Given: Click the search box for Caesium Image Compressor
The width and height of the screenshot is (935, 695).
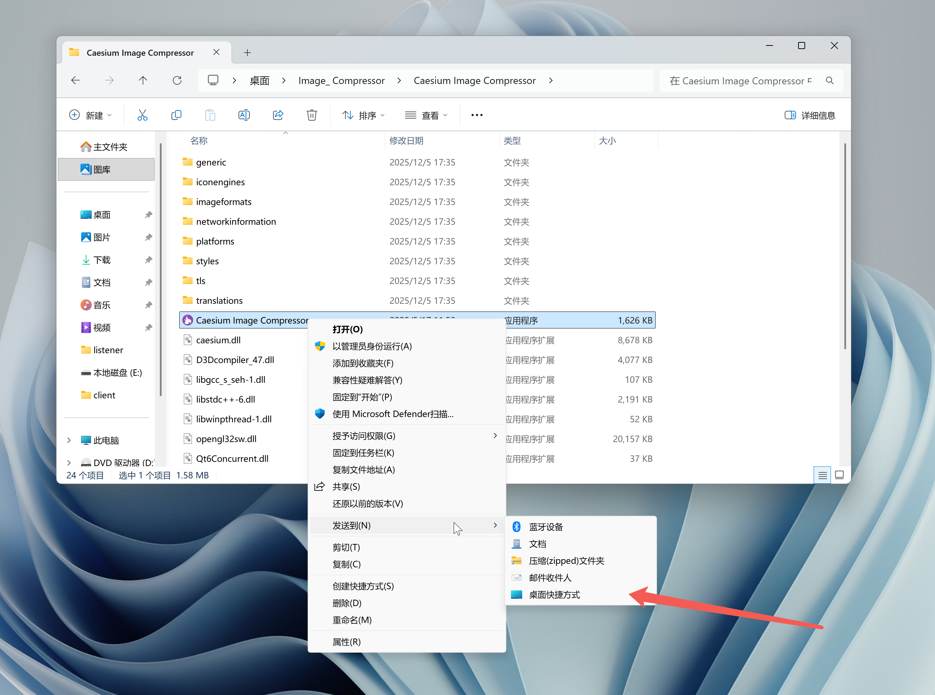Looking at the screenshot, I should 741,80.
